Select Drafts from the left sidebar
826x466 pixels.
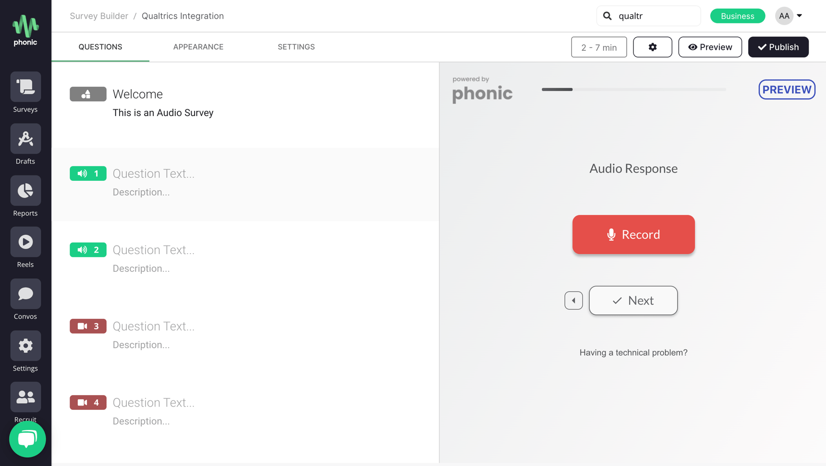tap(25, 139)
